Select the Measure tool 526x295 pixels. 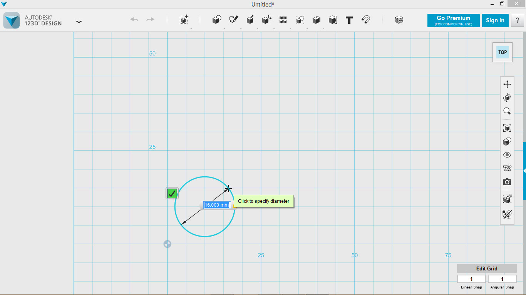pos(332,20)
